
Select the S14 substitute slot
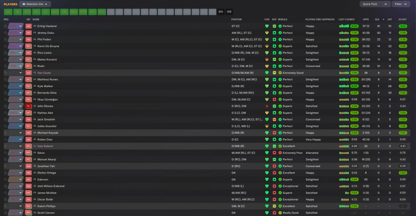pos(221,12)
